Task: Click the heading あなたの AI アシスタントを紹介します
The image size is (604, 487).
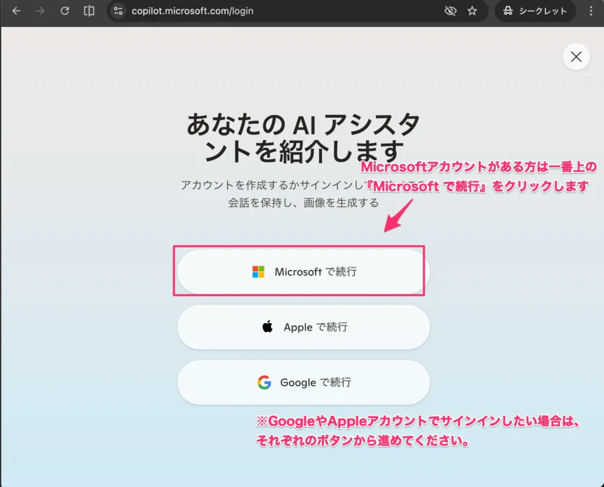Action: (x=304, y=137)
